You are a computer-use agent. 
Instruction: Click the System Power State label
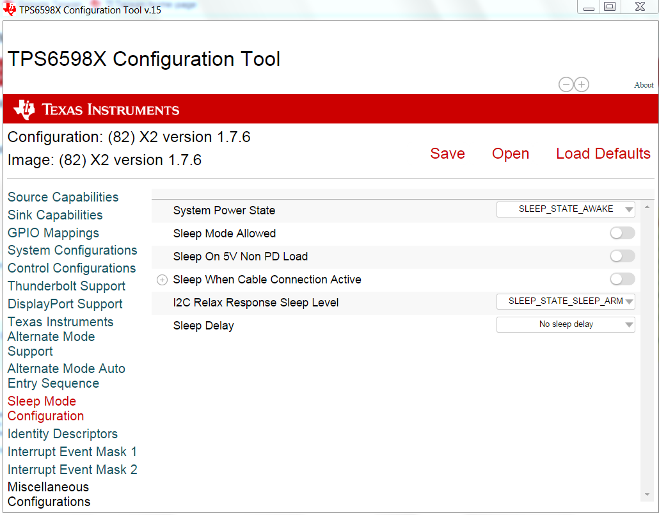(224, 210)
